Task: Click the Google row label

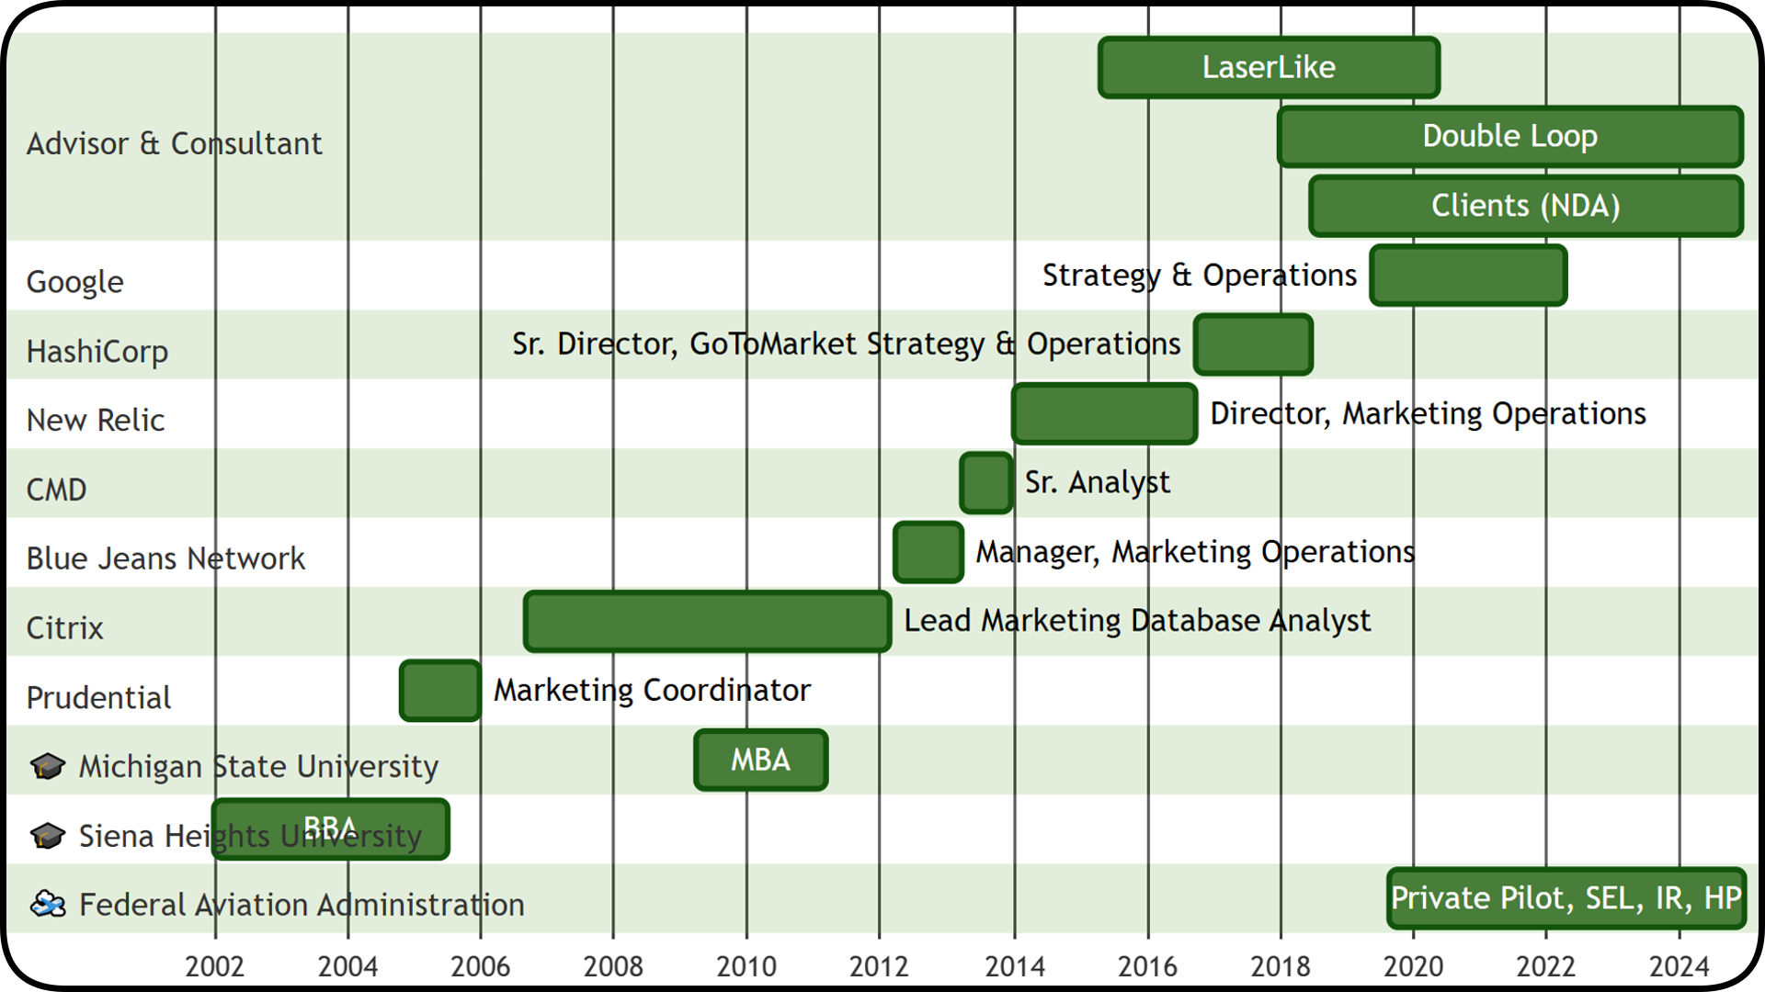Action: 74,282
